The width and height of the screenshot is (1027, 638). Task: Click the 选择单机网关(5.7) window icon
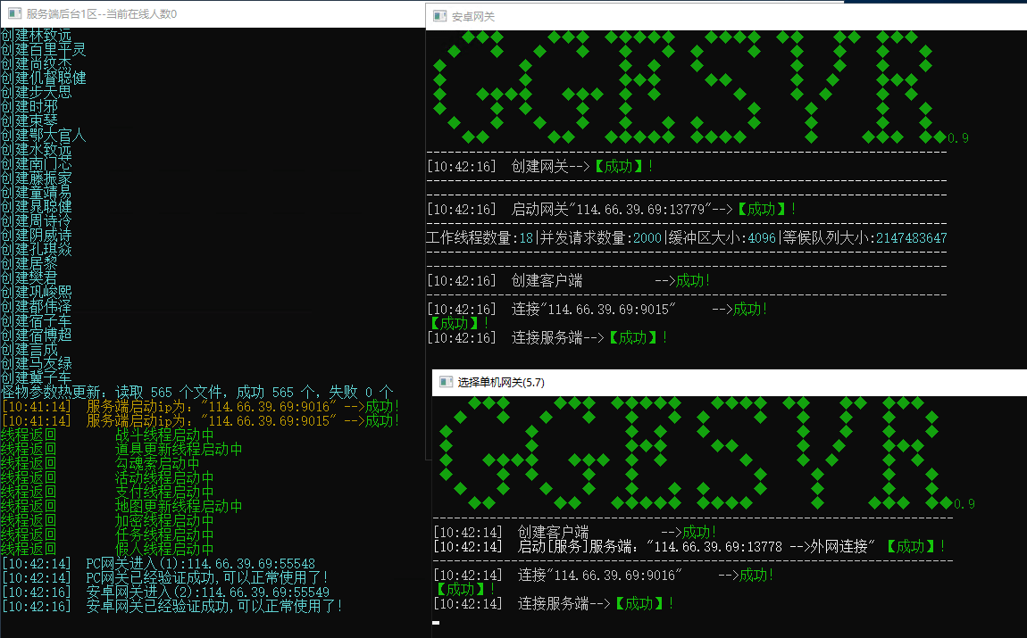tap(445, 382)
